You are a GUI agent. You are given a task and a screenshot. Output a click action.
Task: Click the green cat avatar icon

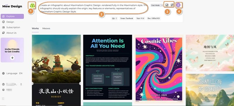pyautogui.click(x=32, y=6)
